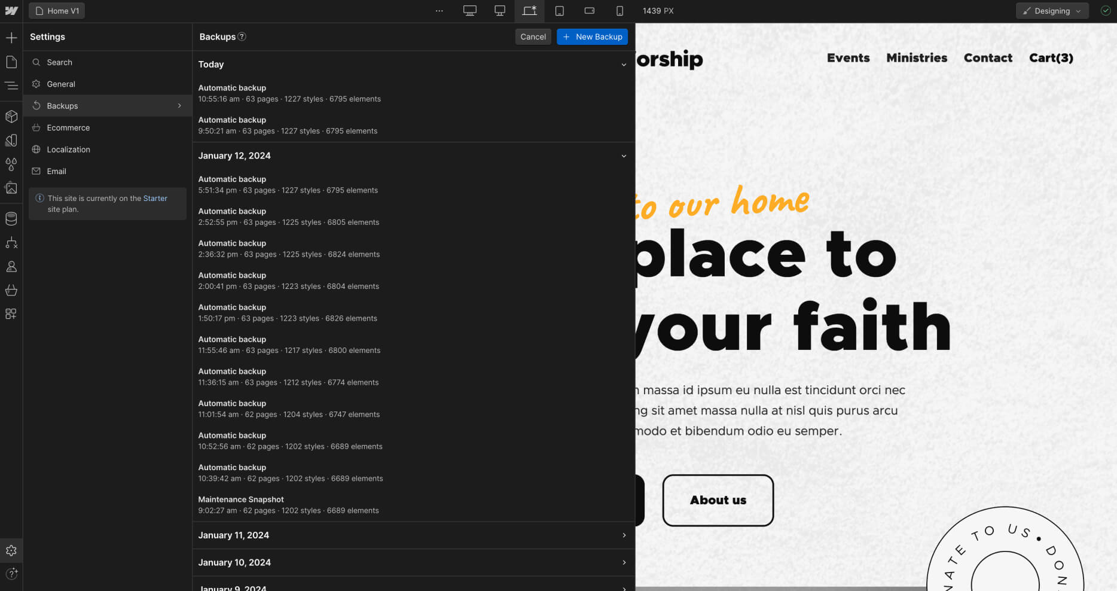This screenshot has width=1117, height=591.
Task: Open the Components panel
Action: (x=11, y=116)
